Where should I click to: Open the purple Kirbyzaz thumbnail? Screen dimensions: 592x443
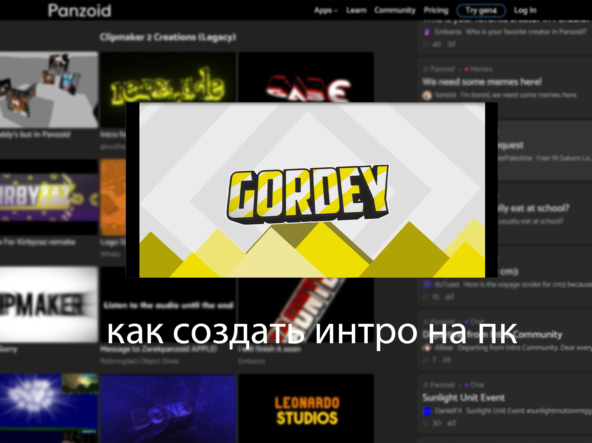click(x=49, y=197)
